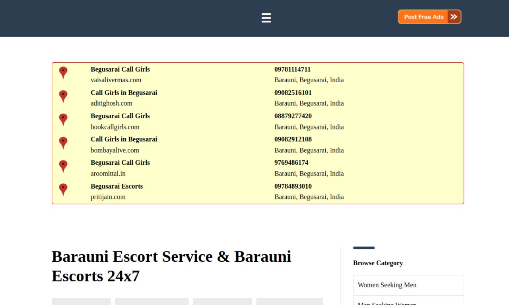Image resolution: width=509 pixels, height=305 pixels.
Task: Click bombayalive.com website text
Action: tap(115, 150)
